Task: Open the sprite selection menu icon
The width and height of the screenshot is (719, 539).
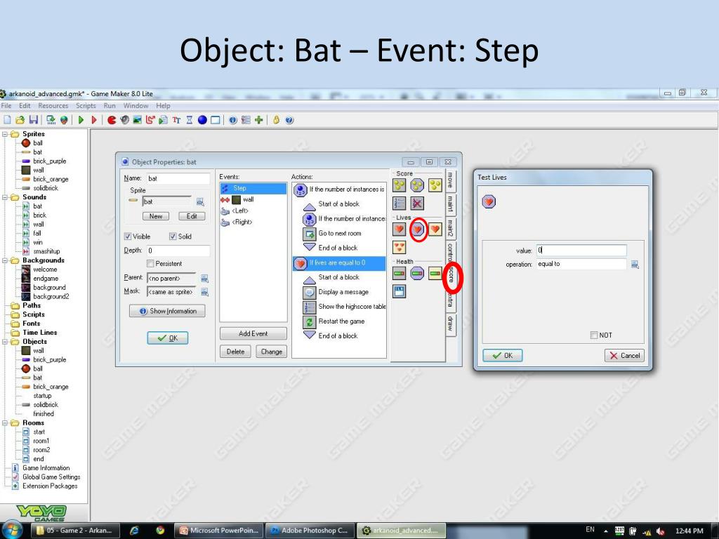Action: pos(200,201)
